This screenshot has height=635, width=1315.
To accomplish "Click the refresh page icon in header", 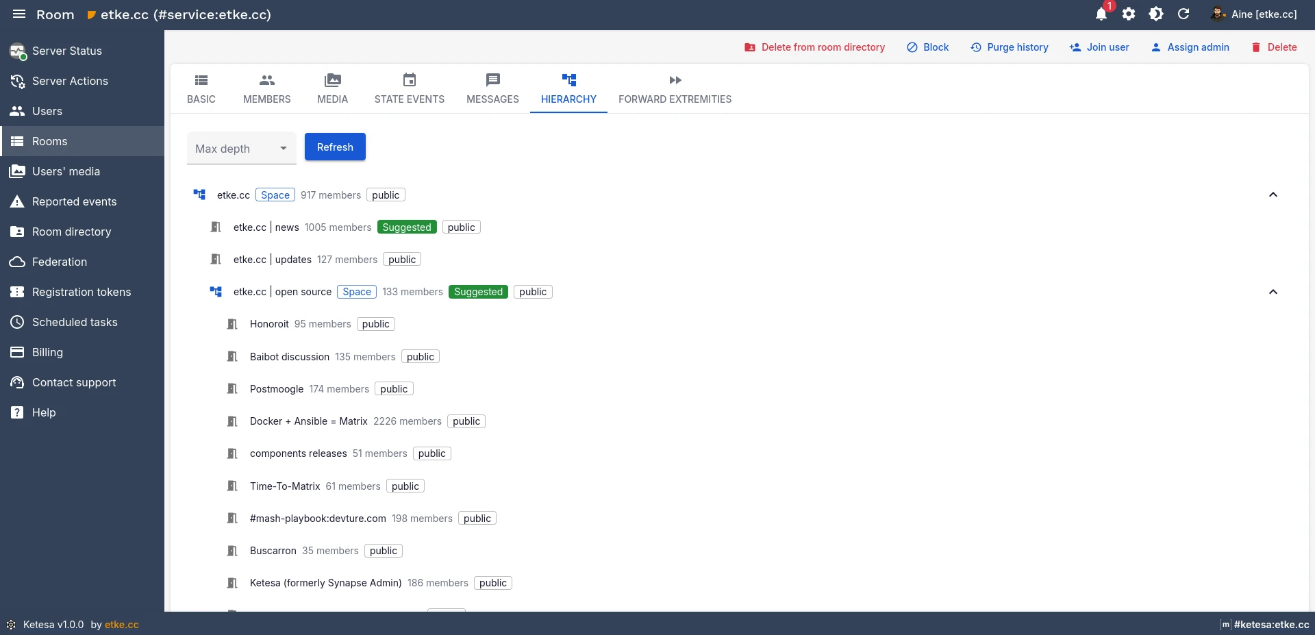I will [x=1183, y=14].
